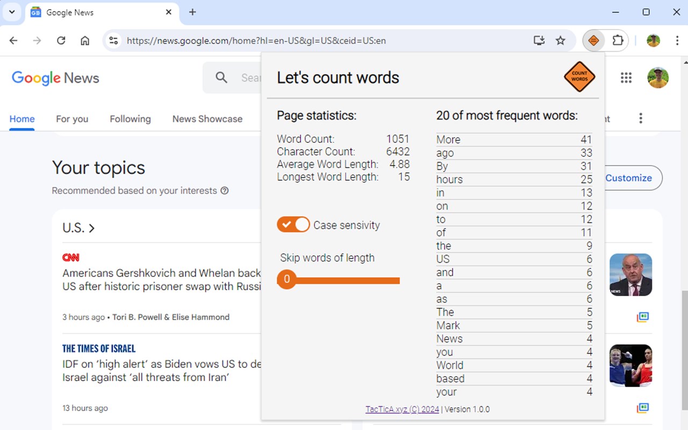Reload the Google News page
The width and height of the screenshot is (688, 430).
click(x=61, y=40)
